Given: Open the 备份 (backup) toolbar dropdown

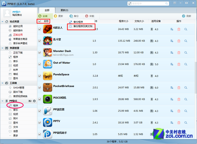Looking at the screenshot, I should click(74, 16).
